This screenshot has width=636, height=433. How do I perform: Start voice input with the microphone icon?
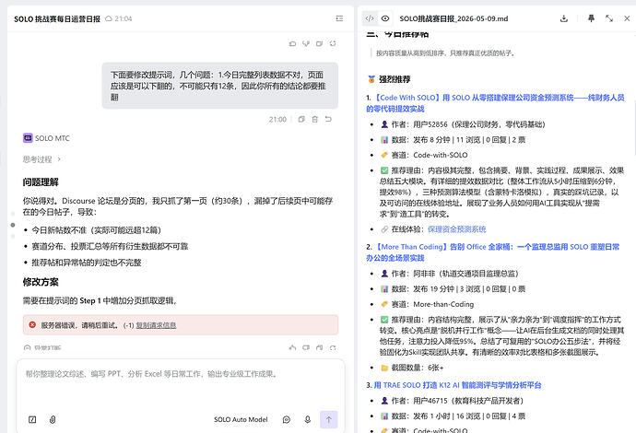(x=308, y=419)
